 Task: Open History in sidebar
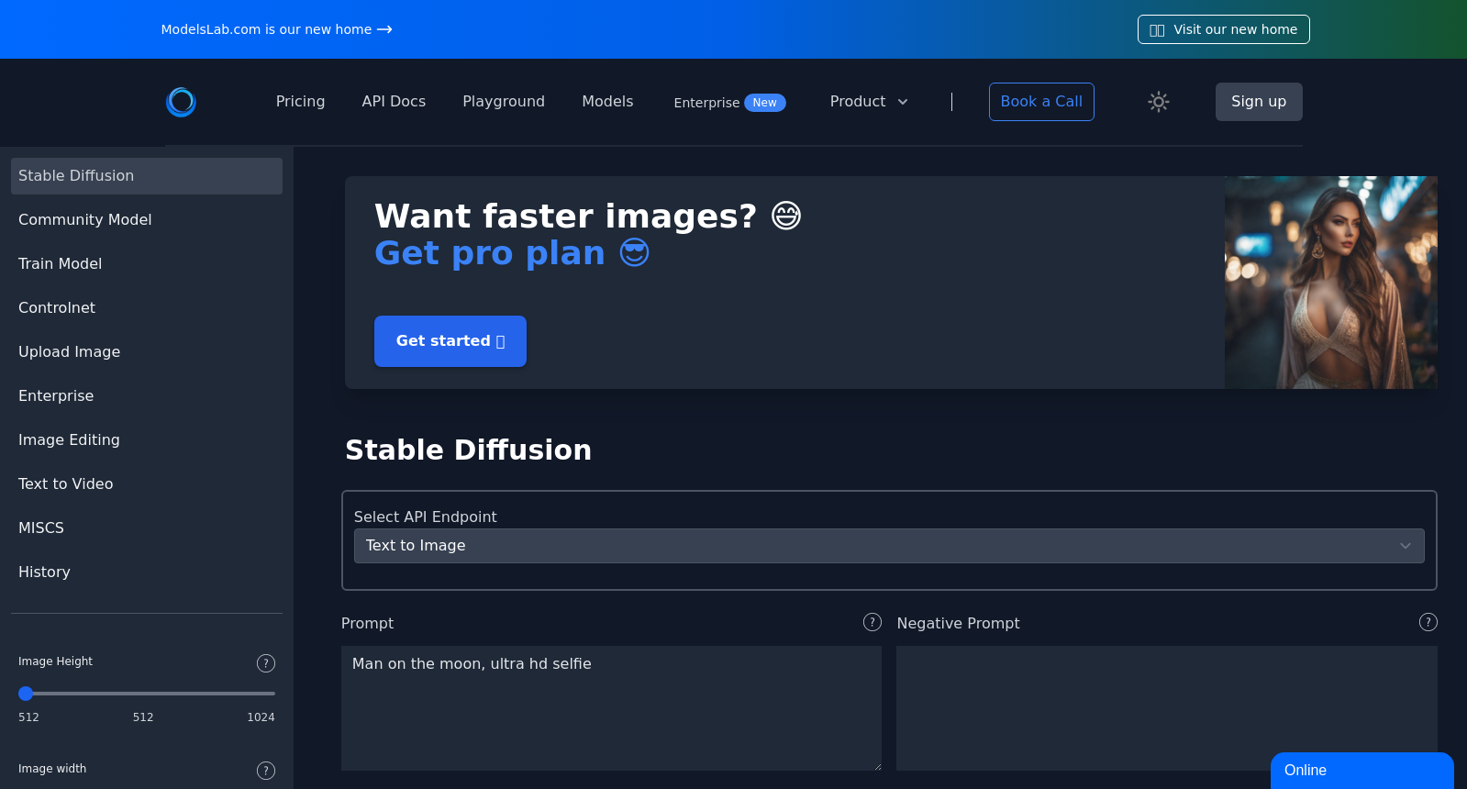147,572
